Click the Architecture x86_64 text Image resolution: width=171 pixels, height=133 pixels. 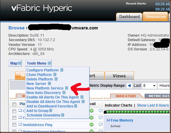[26, 54]
